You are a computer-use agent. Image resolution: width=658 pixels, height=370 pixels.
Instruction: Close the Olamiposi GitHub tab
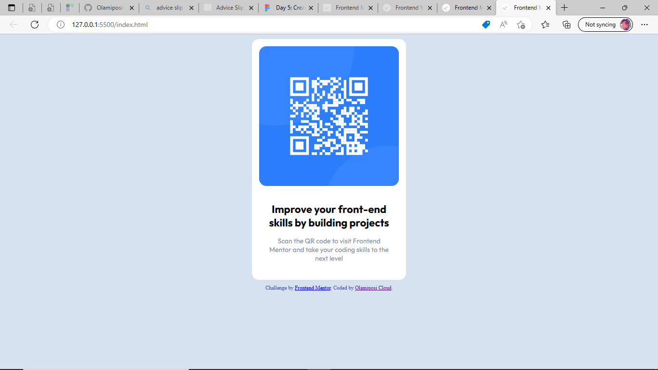click(x=132, y=8)
